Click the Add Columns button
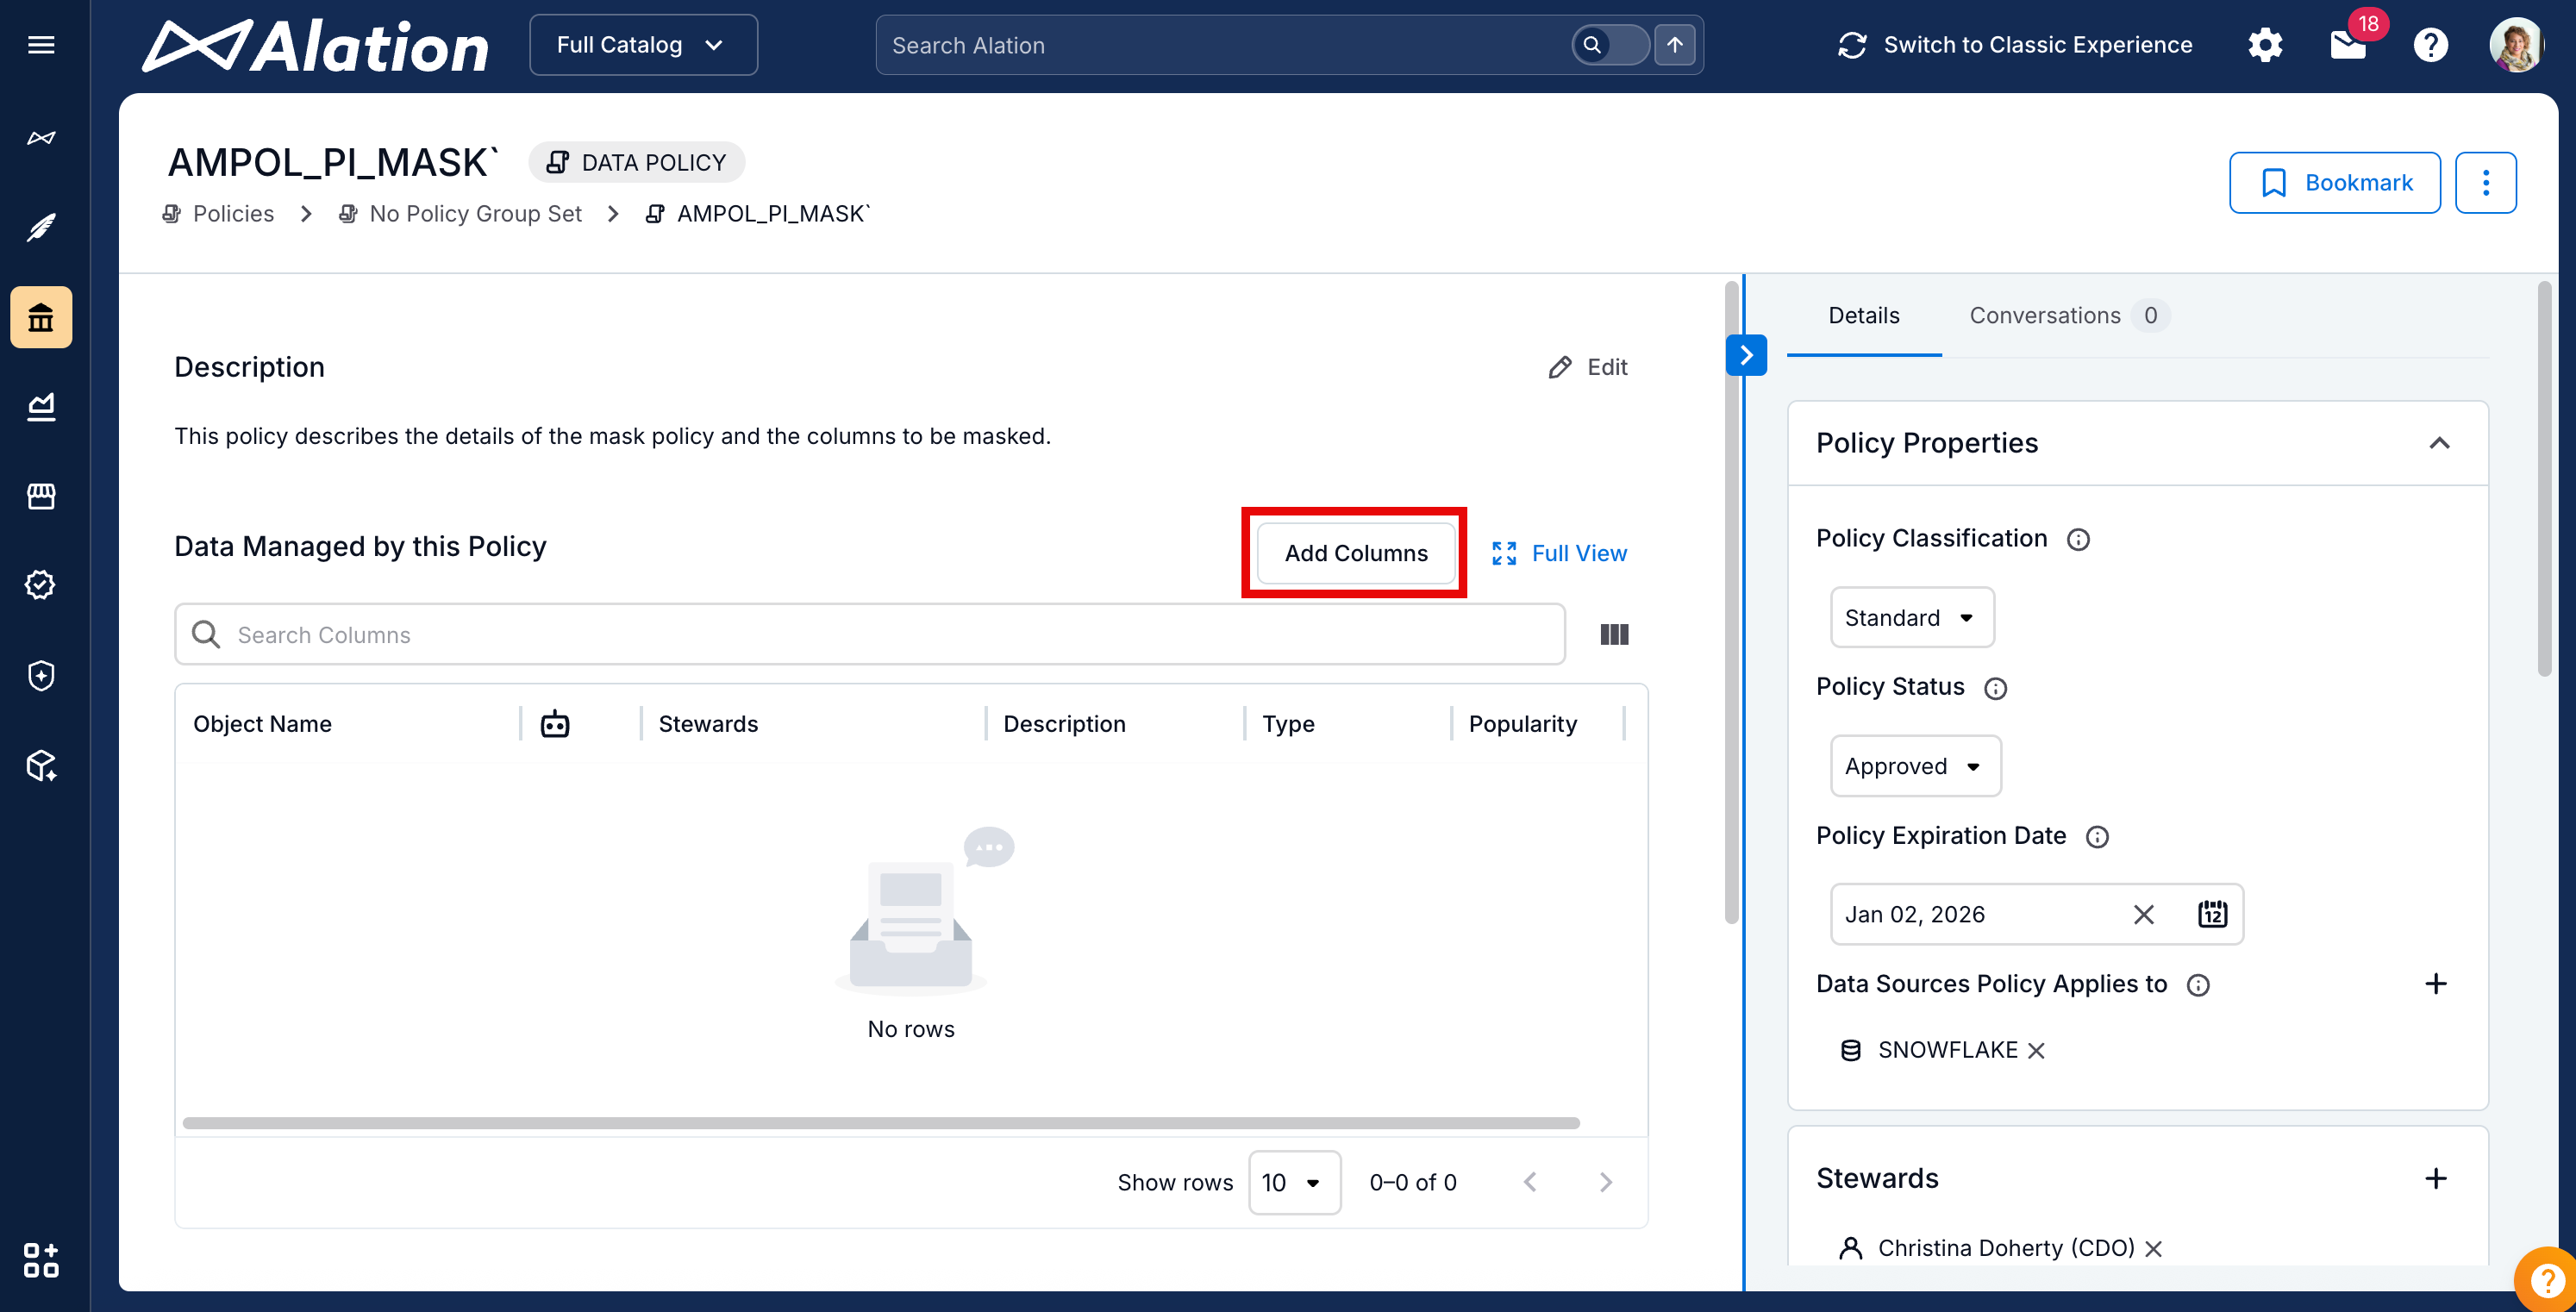2576x1312 pixels. click(x=1355, y=553)
